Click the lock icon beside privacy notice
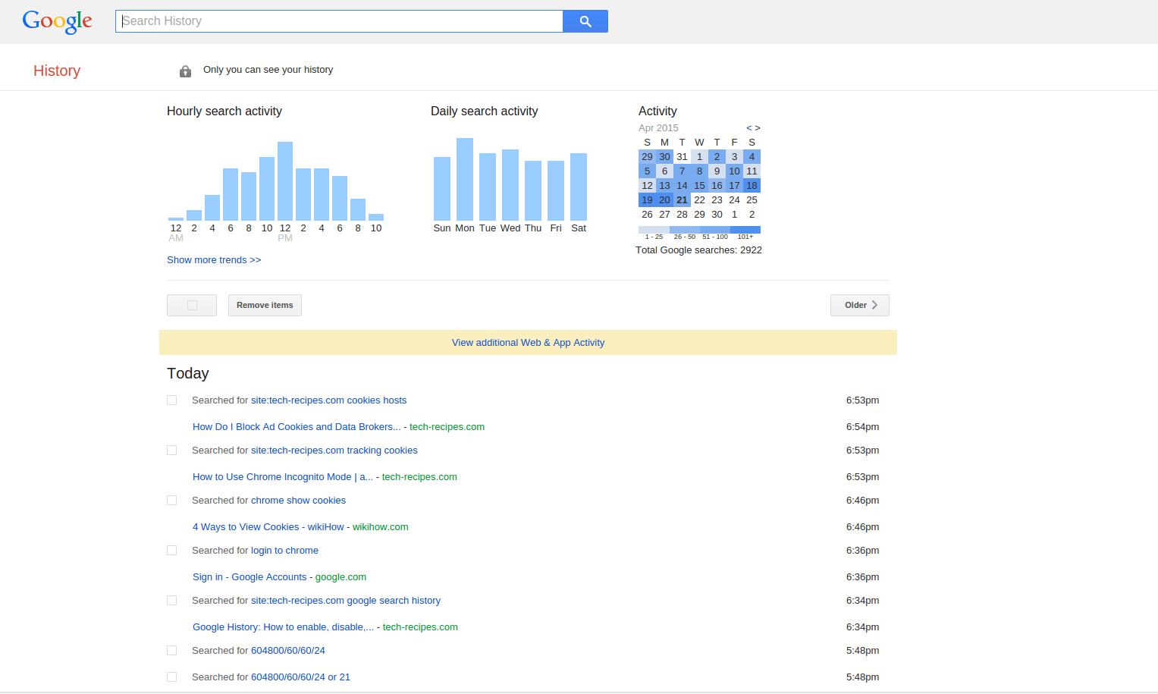1158x694 pixels. point(185,71)
